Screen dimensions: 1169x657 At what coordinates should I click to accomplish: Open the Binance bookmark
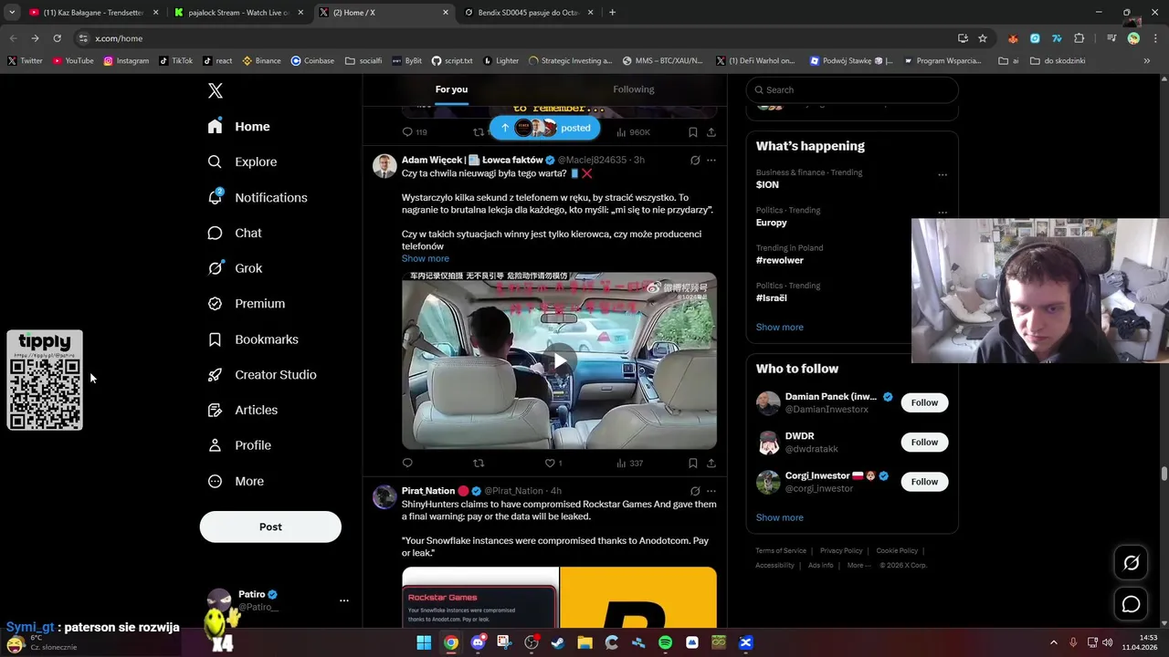261,61
